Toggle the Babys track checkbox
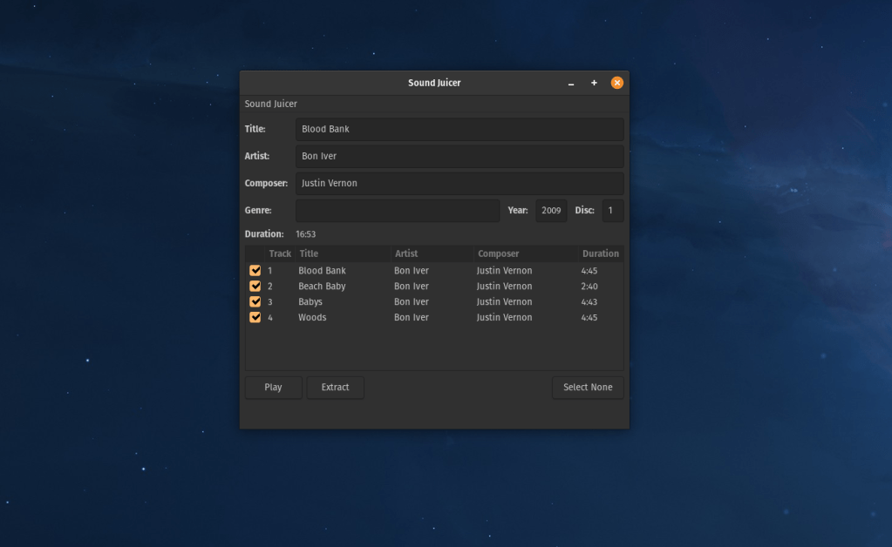This screenshot has height=547, width=892. tap(255, 302)
